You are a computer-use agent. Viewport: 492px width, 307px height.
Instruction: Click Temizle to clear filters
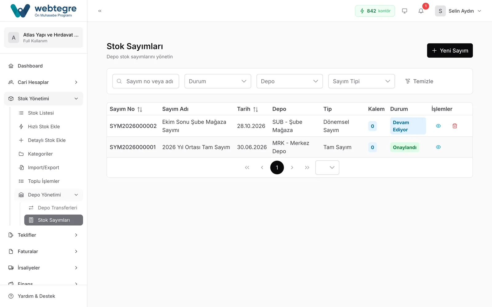(419, 81)
